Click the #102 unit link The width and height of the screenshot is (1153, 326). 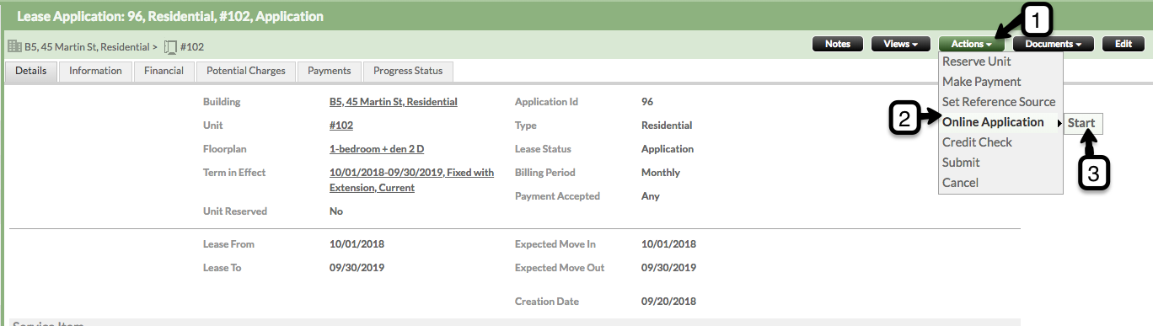341,126
